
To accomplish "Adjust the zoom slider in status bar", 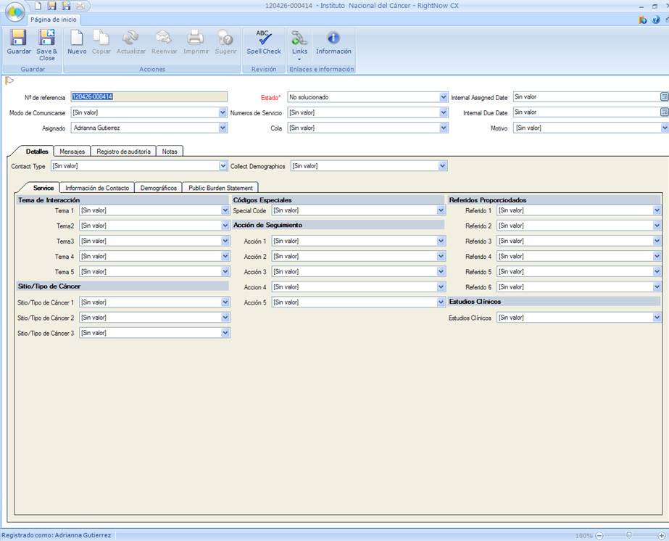I will click(x=628, y=535).
